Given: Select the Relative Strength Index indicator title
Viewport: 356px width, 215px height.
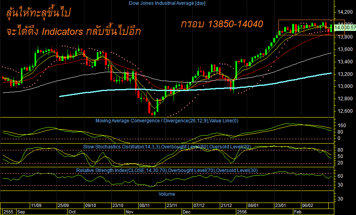Looking at the screenshot, I should 167,170.
